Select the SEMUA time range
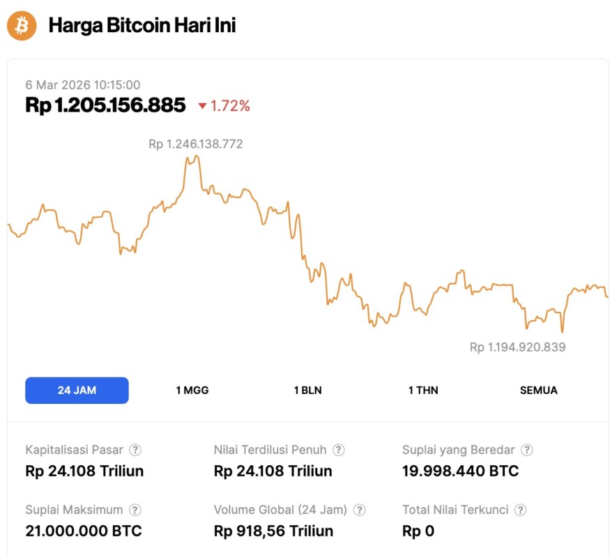 539,391
